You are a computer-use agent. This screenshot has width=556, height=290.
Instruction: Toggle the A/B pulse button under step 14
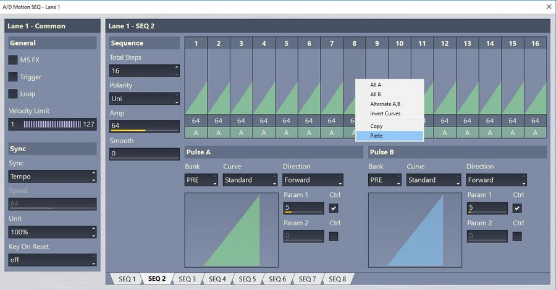[x=490, y=132]
